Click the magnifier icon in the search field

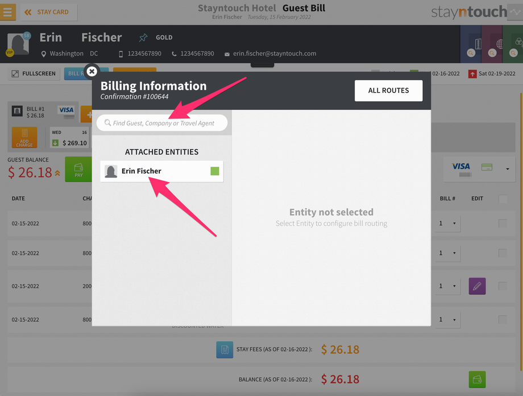click(x=107, y=122)
